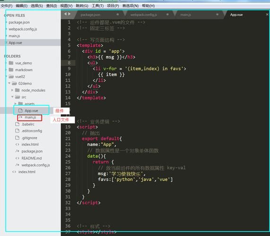Open main.js in Open Files list
Screen dimensions: 270x236
pyautogui.click(x=14, y=36)
